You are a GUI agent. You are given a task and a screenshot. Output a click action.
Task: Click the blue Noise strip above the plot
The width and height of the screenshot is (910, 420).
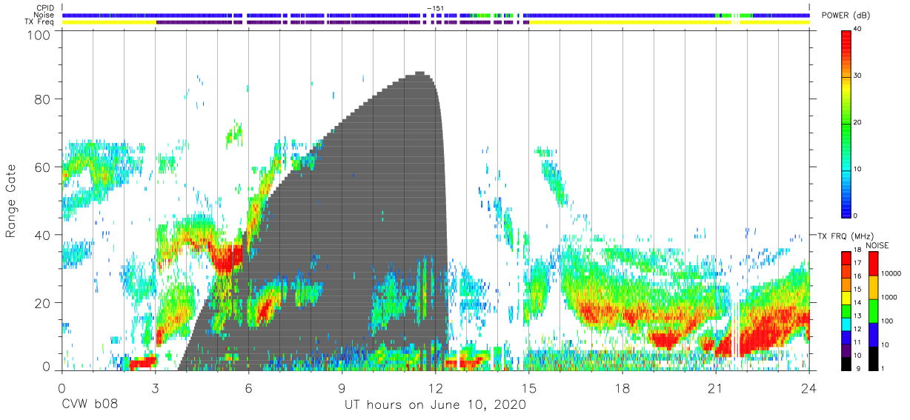click(x=435, y=15)
